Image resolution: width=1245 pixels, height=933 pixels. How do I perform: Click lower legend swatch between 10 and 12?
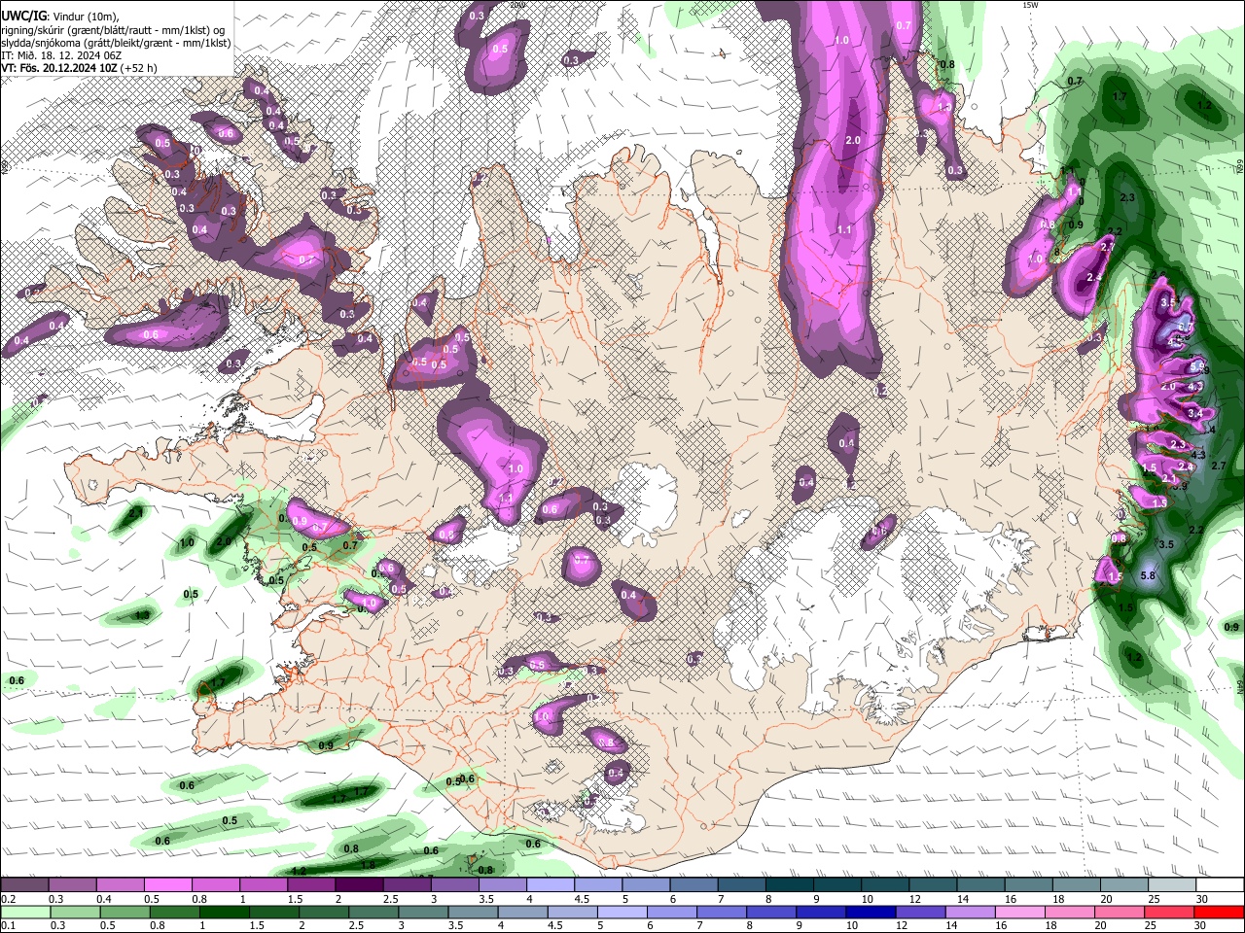pos(869,912)
